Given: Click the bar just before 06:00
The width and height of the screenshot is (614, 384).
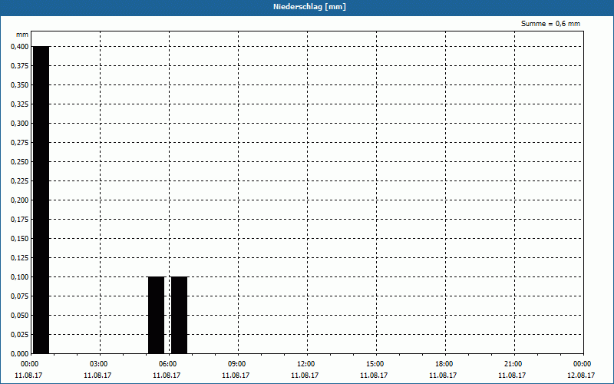Looking at the screenshot, I should click(157, 315).
